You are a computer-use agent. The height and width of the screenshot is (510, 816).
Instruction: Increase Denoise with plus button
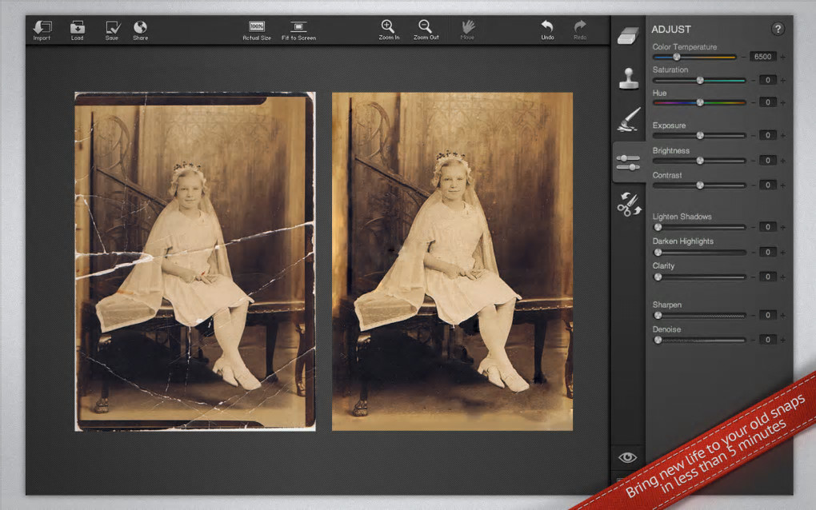click(782, 341)
